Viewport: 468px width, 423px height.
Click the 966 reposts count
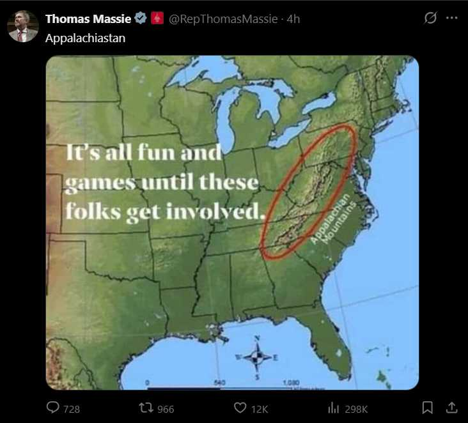tap(166, 409)
